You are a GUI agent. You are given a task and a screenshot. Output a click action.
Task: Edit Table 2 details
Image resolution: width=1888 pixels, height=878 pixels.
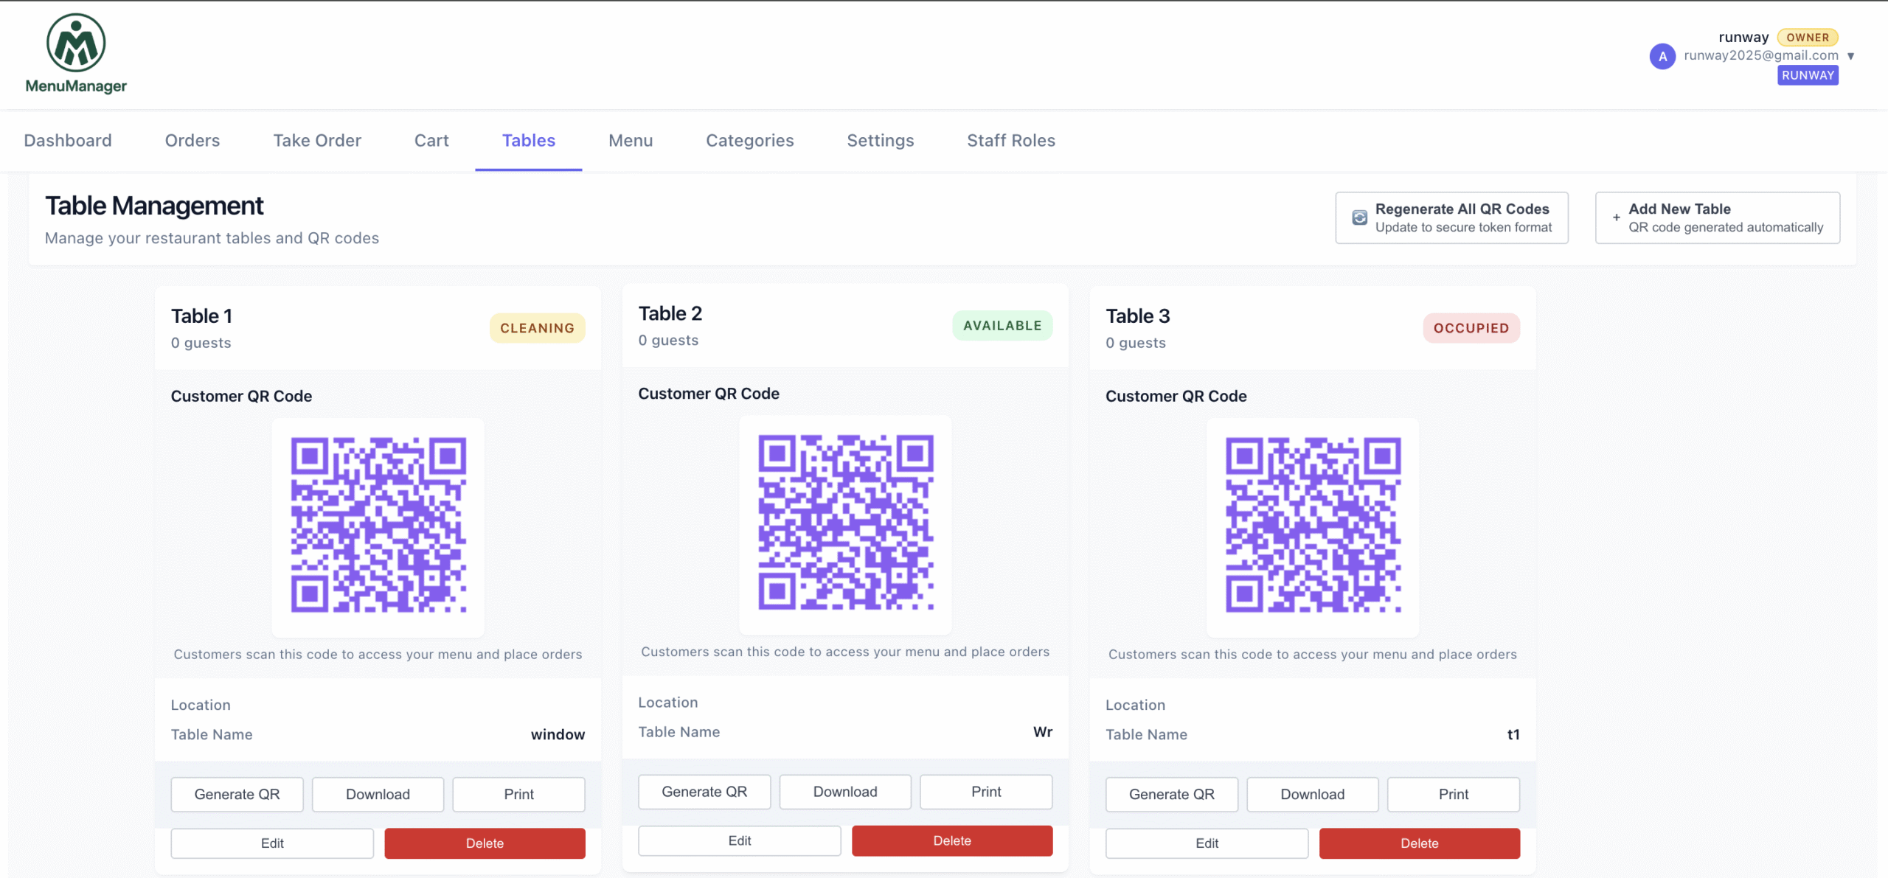740,840
